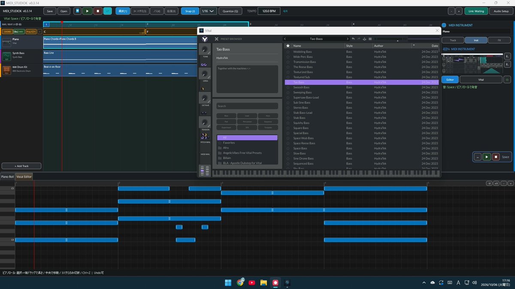The height and width of the screenshot is (289, 515).
Task: Click Quantize (Q) button
Action: click(230, 11)
